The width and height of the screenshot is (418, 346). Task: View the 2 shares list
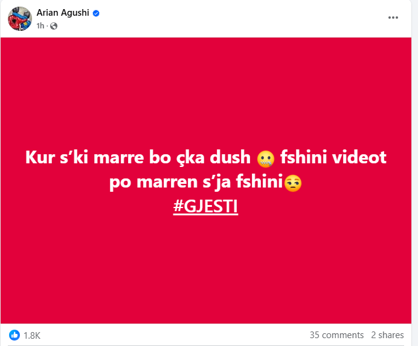pyautogui.click(x=387, y=335)
